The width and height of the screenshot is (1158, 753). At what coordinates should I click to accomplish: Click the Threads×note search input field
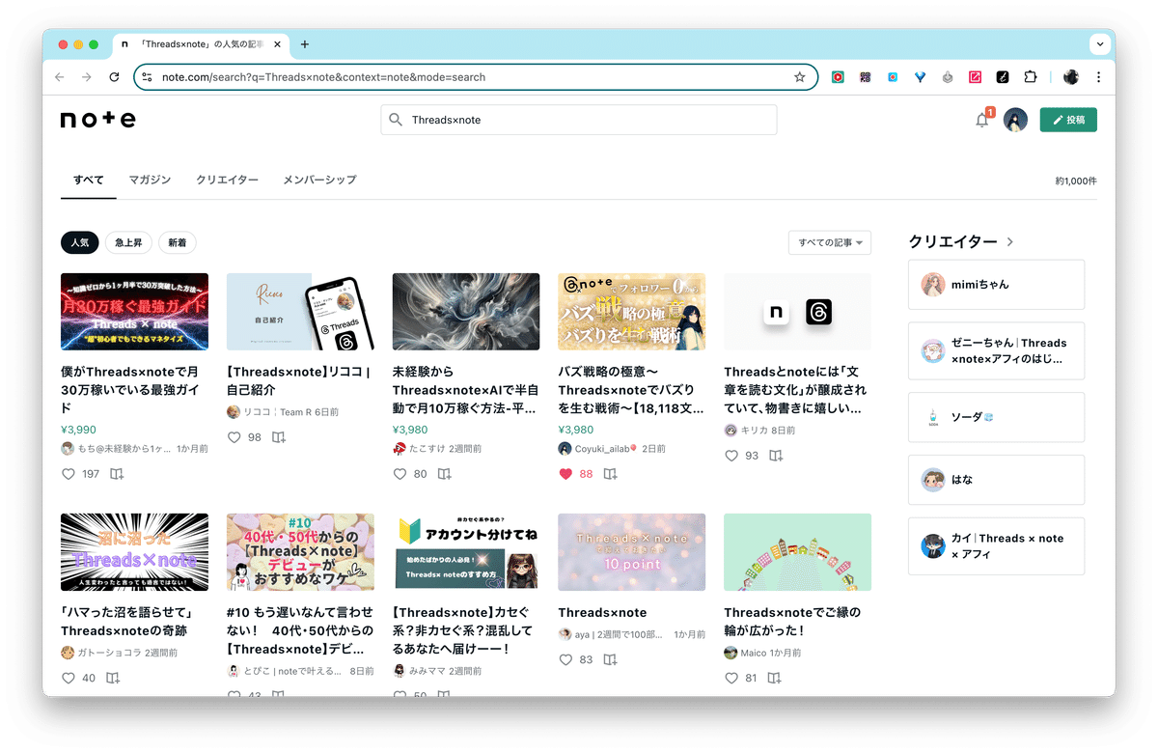tap(579, 119)
